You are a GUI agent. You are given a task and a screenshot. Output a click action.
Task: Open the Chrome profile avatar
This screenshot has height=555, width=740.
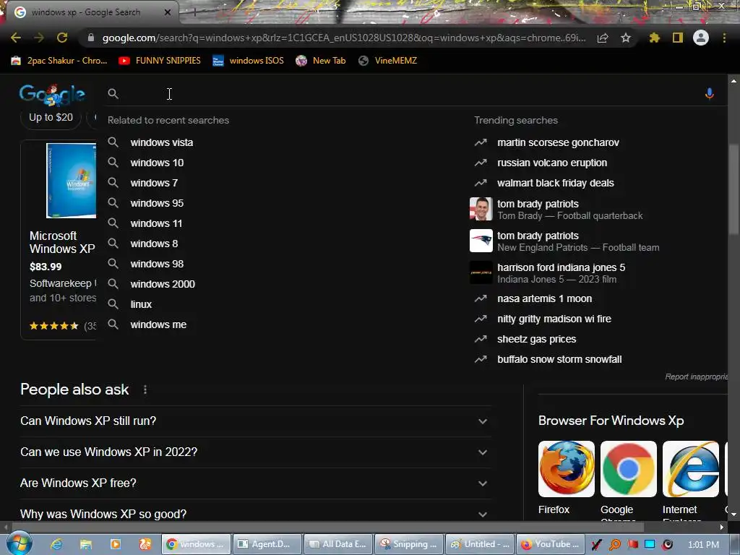[x=701, y=38]
